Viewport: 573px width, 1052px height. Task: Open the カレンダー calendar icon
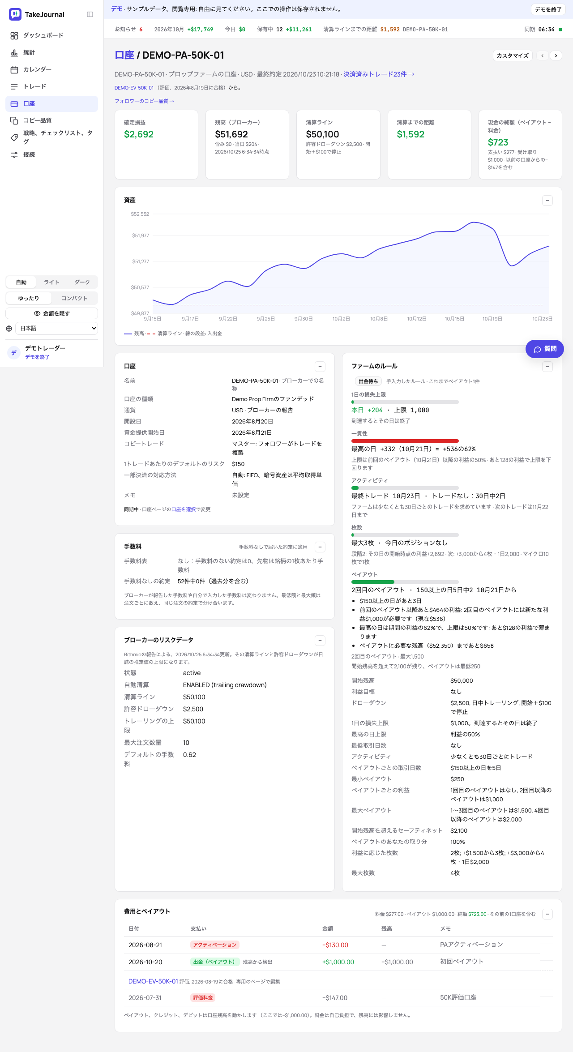point(14,69)
